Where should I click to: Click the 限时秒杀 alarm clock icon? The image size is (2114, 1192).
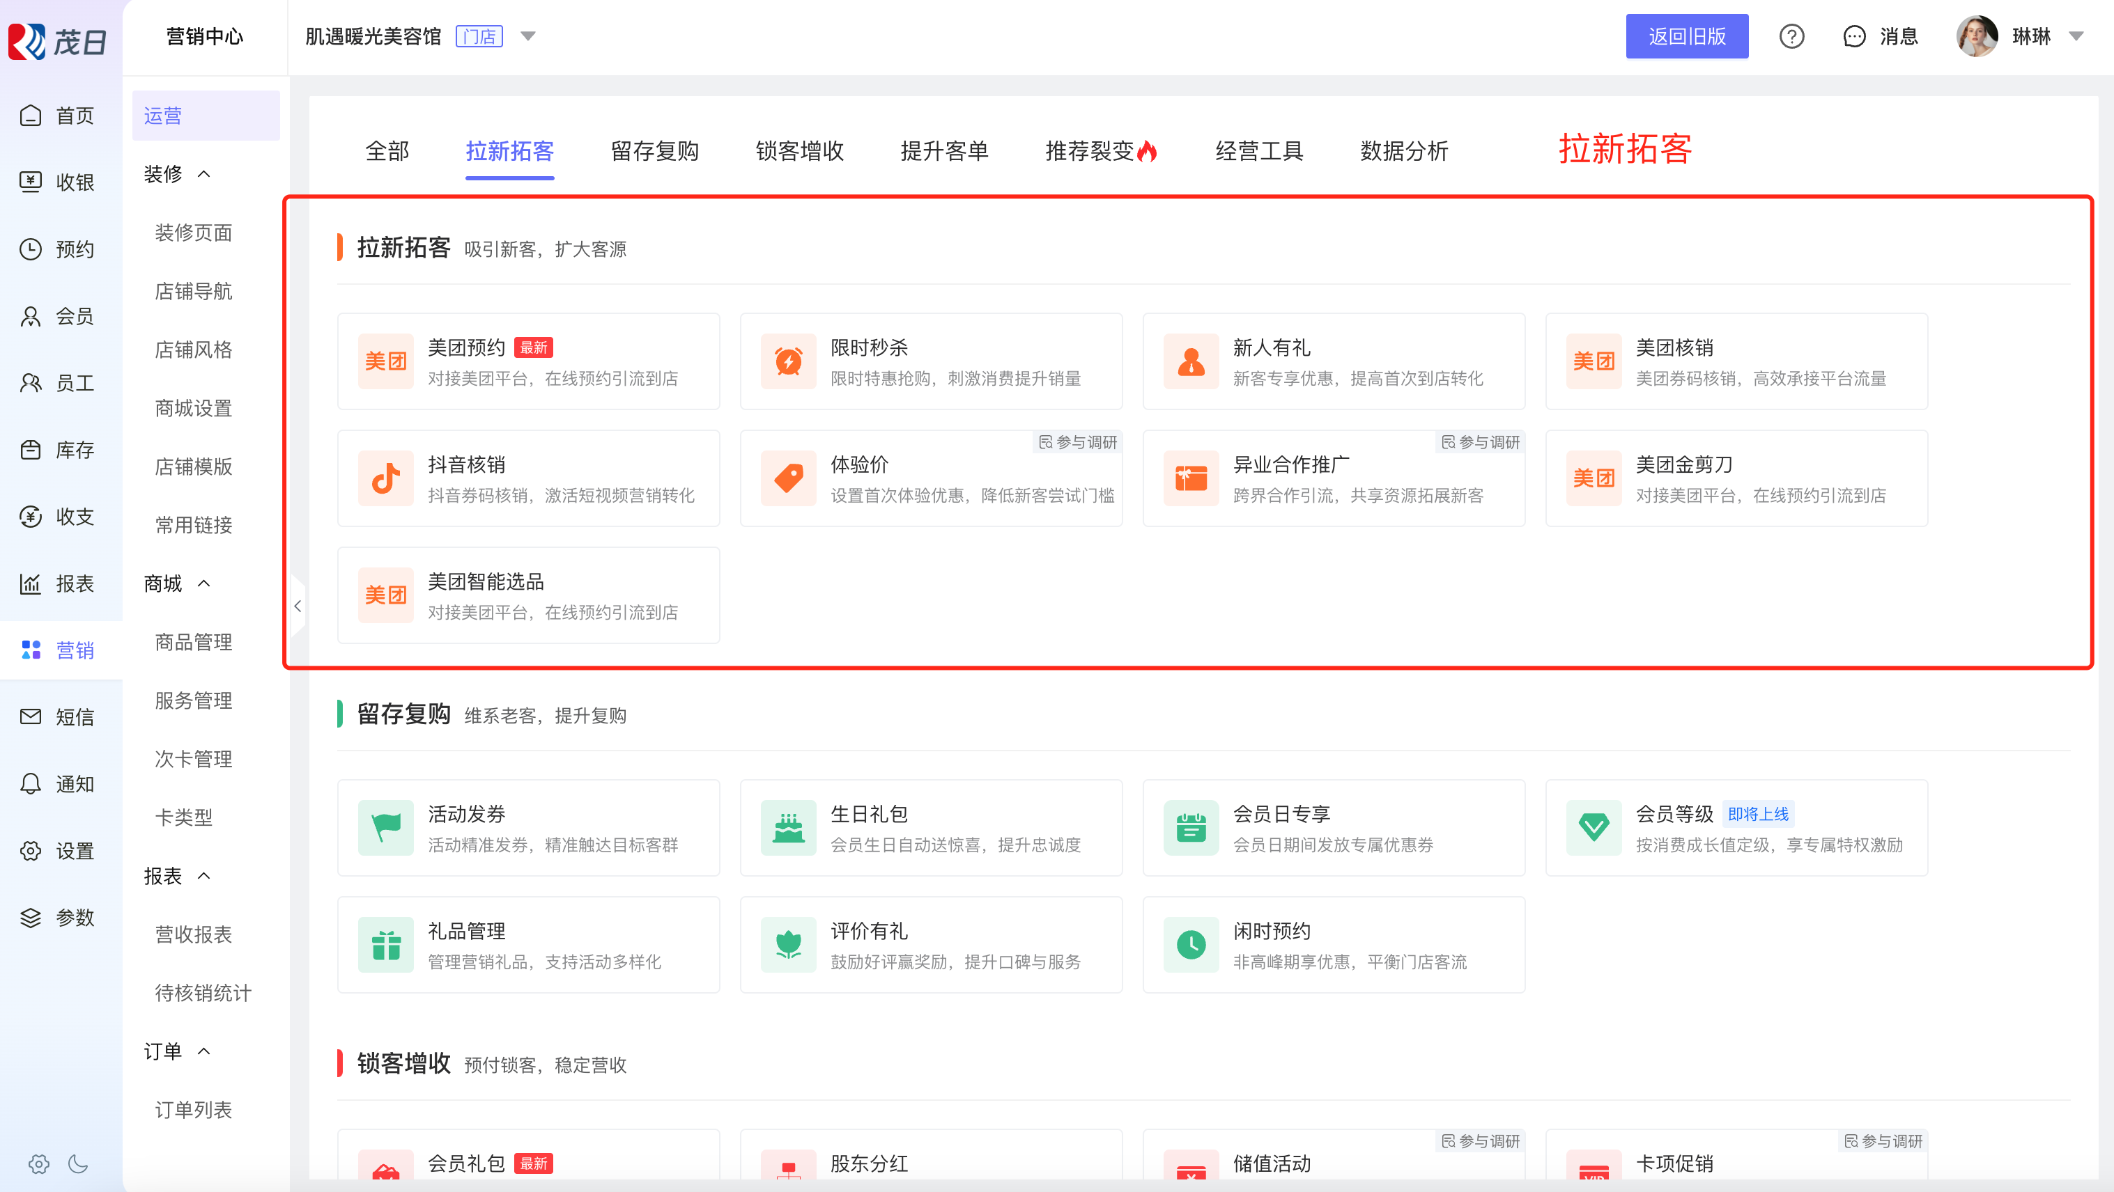(788, 361)
